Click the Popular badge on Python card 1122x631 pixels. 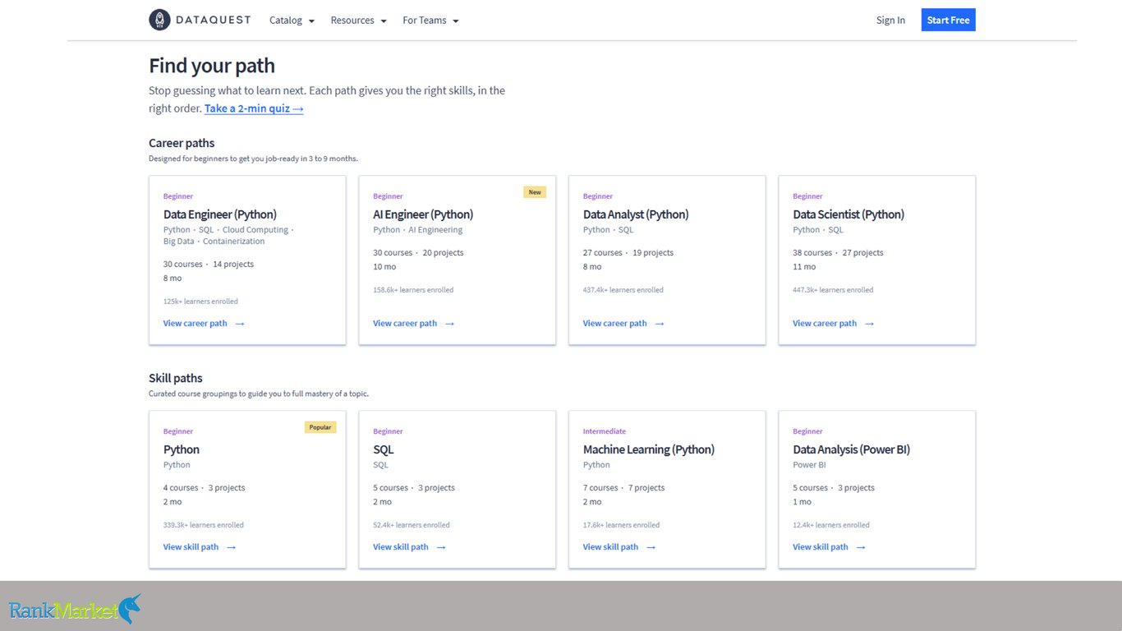coord(320,427)
